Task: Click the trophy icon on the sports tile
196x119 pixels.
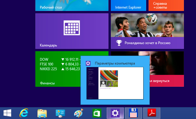Action: pos(119,43)
